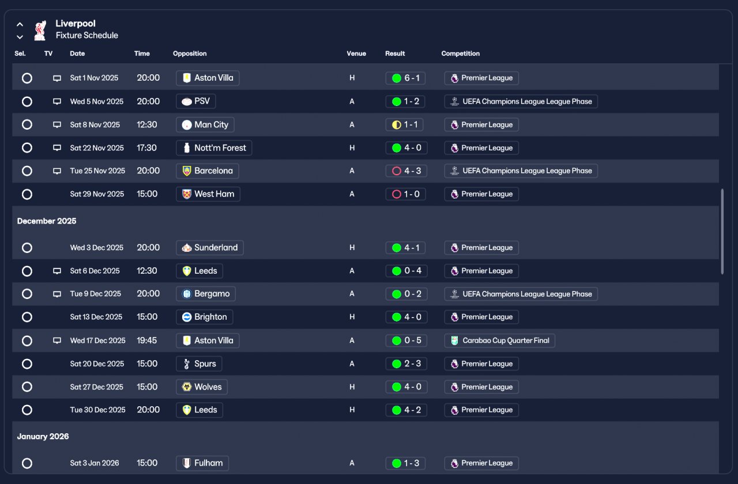This screenshot has width=738, height=484.
Task: Click the Result column header
Action: [395, 54]
